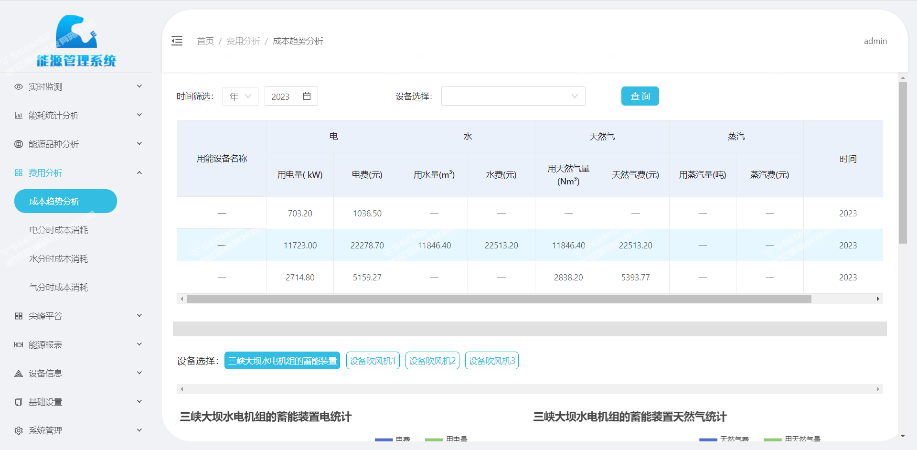
Task: Click the 查询 query button
Action: tap(640, 96)
